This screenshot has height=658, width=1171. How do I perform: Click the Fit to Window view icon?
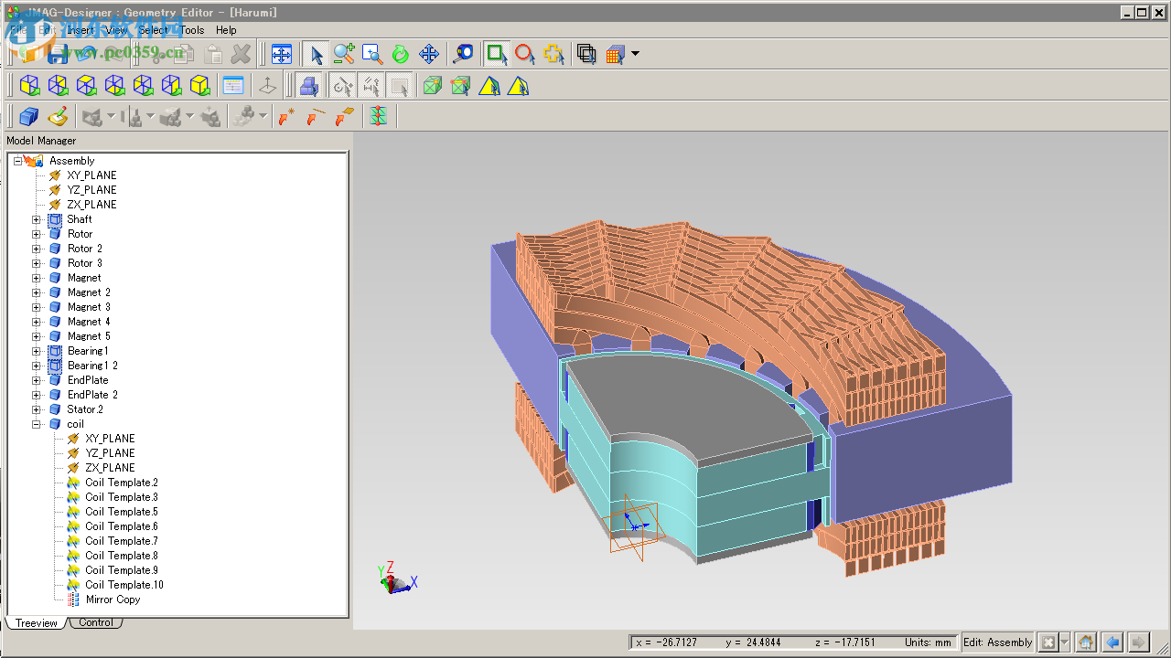pyautogui.click(x=281, y=54)
